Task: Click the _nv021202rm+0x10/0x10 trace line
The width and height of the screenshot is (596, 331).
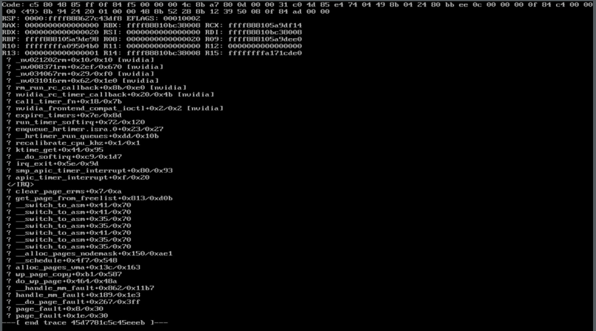Action: tap(80, 60)
